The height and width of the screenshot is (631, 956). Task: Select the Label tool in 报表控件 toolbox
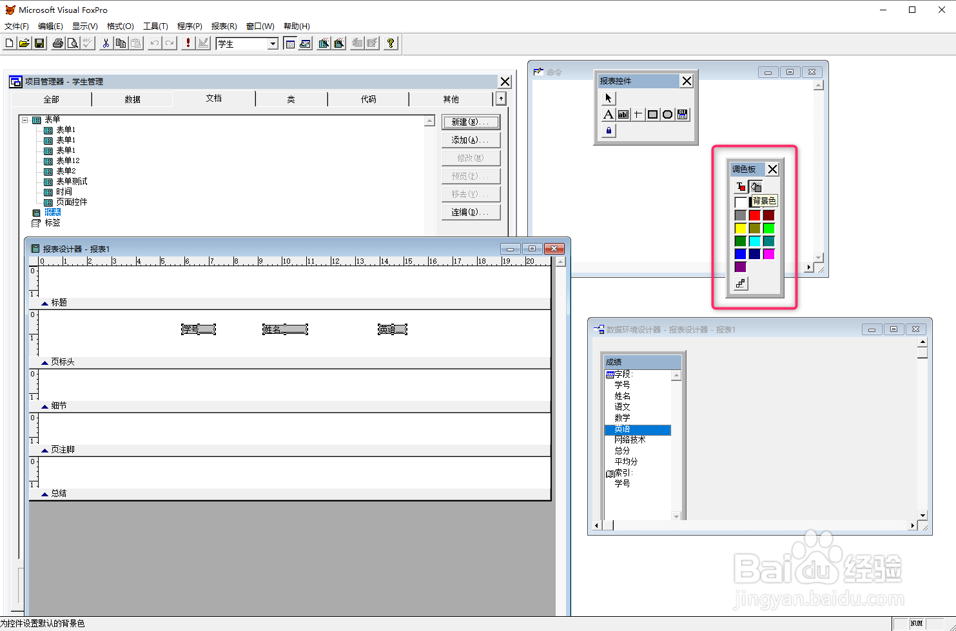609,114
